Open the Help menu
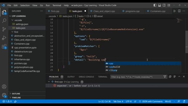Image resolution: width=188 pixels, height=106 pixels. point(66,5)
